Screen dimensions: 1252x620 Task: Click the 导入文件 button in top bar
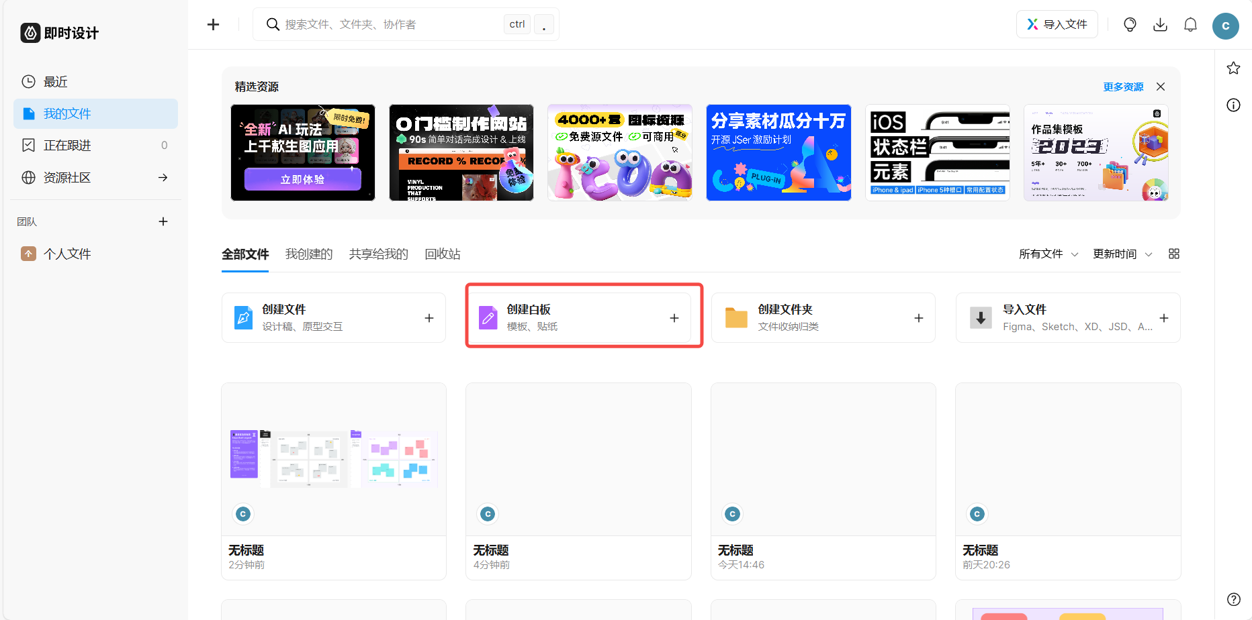tap(1057, 25)
